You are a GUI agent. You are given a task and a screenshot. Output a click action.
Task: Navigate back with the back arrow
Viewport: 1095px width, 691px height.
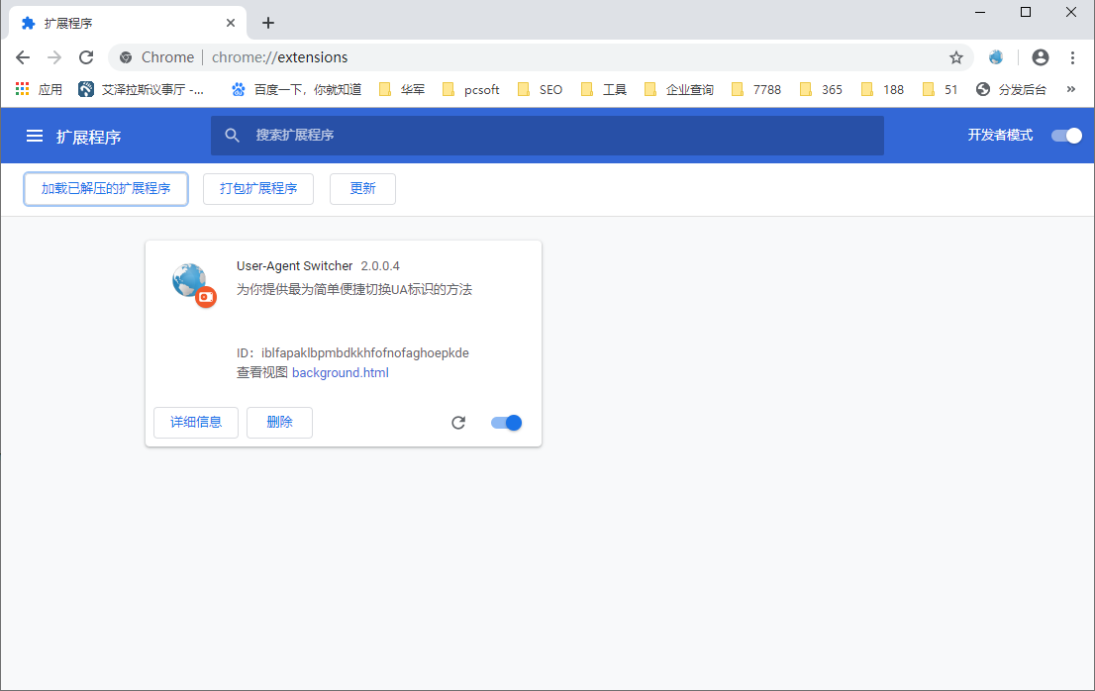click(23, 57)
